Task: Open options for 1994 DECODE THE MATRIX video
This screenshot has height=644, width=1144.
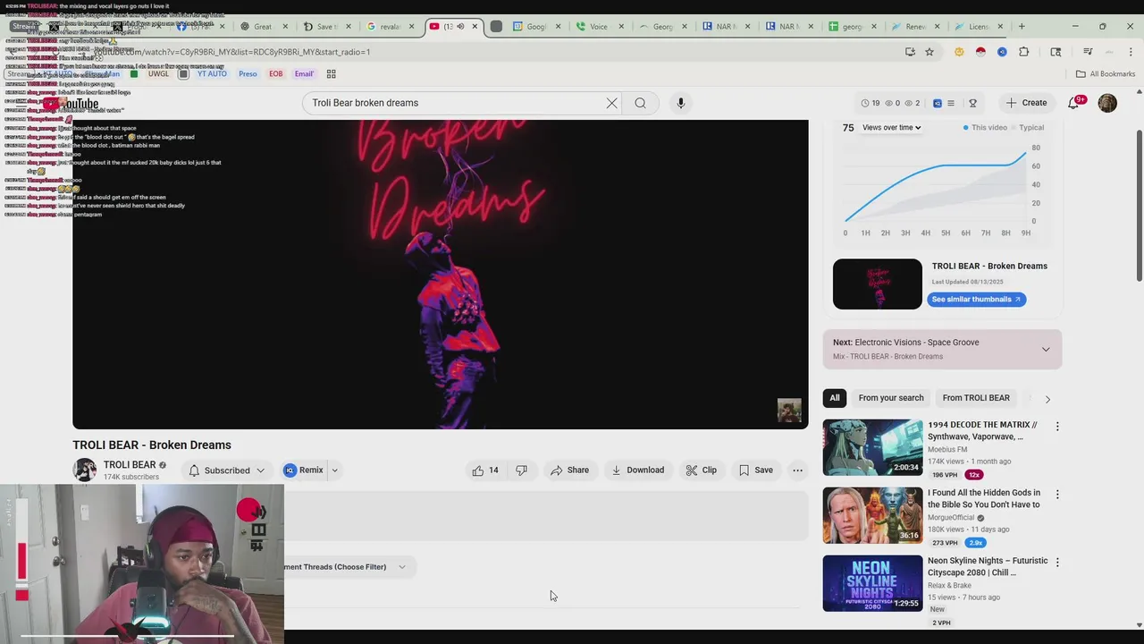Action: 1057,427
